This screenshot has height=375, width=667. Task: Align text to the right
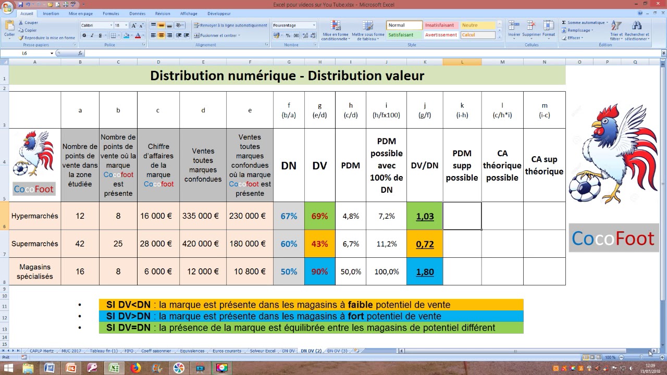point(169,35)
